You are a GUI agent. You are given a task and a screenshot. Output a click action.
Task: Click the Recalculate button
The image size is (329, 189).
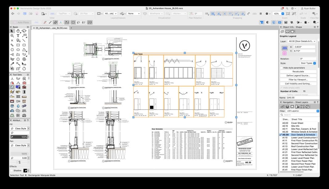298,72
